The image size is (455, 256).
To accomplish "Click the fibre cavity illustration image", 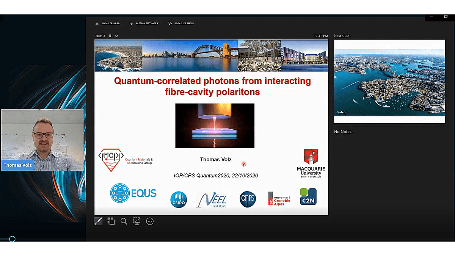I will pyautogui.click(x=215, y=126).
